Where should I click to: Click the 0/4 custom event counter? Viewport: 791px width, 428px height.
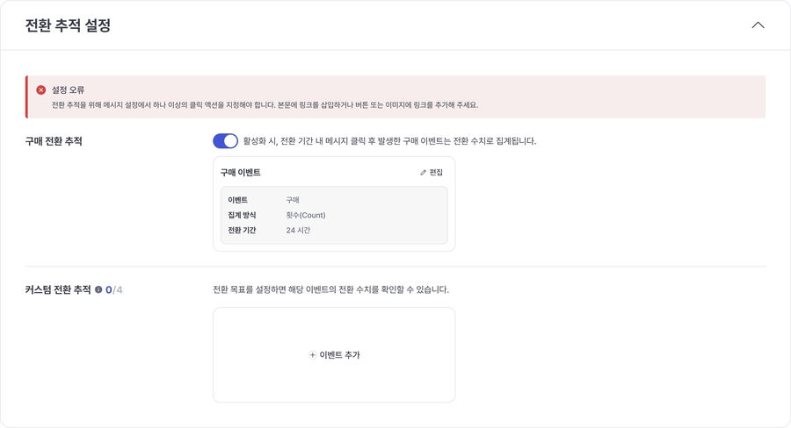pyautogui.click(x=114, y=289)
